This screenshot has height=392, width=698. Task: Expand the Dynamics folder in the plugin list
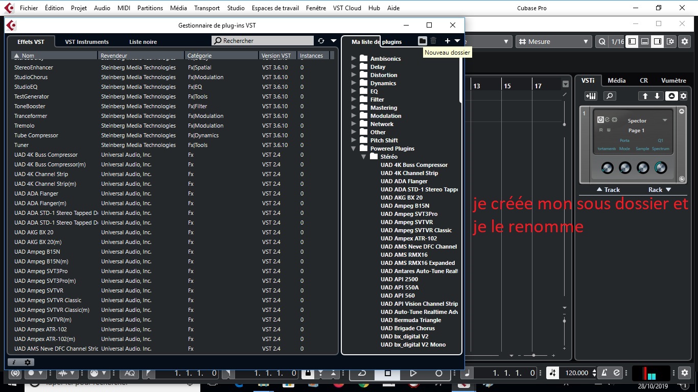pos(354,83)
